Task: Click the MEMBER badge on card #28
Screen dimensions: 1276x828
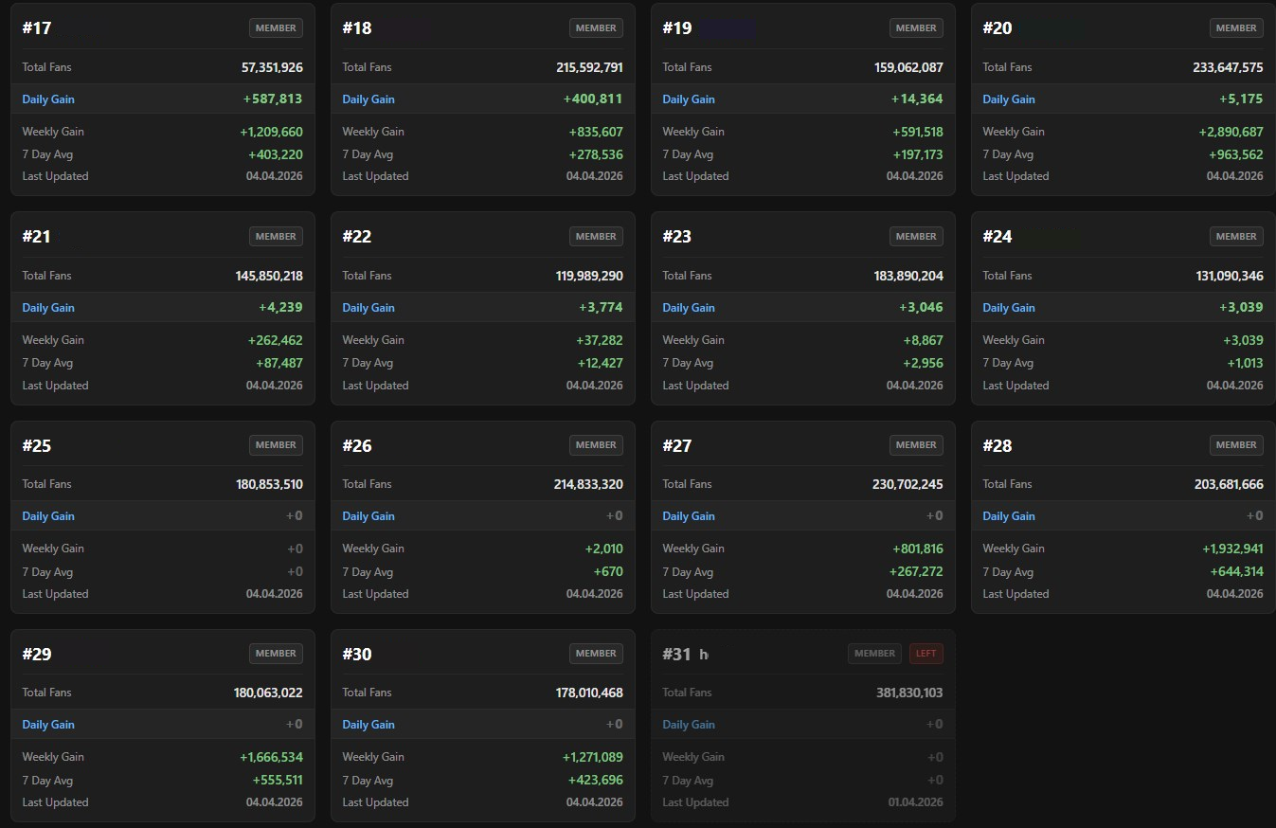Action: [1236, 445]
